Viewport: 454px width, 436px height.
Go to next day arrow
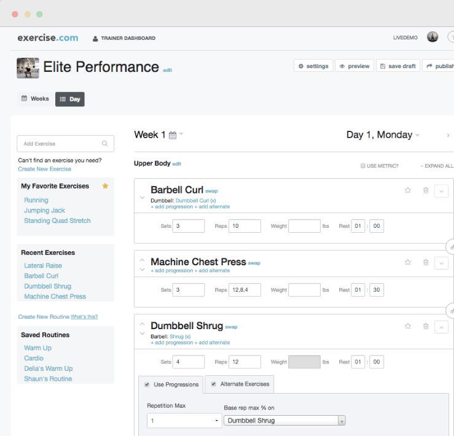tap(448, 135)
